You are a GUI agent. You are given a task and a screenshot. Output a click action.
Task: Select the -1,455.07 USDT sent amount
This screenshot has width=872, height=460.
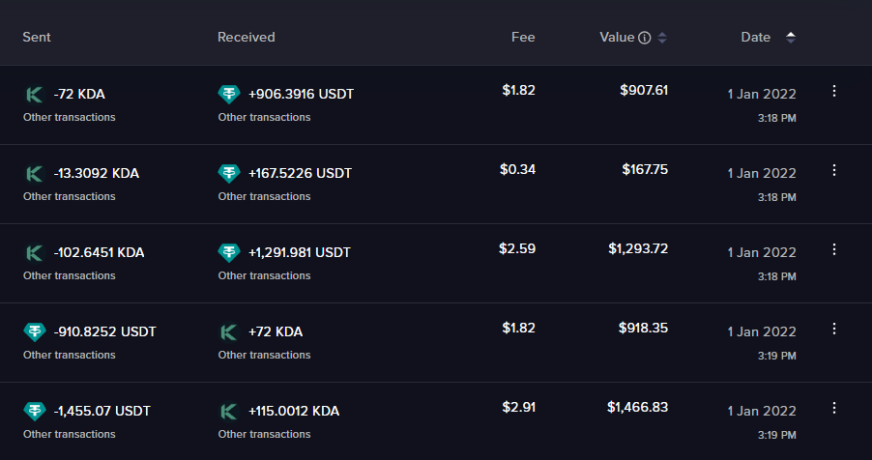pyautogui.click(x=102, y=412)
